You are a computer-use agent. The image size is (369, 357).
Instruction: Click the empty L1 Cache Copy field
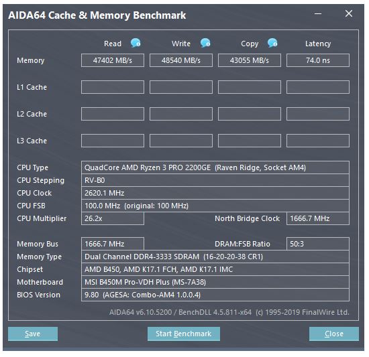[250, 87]
